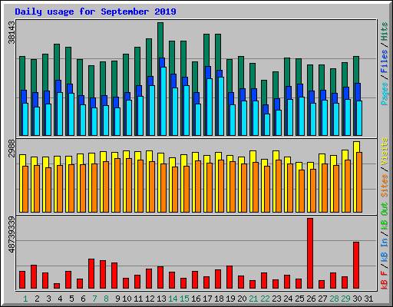Click the "Hits" legend label
Image resolution: width=393 pixels, height=307 pixels.
[385, 31]
